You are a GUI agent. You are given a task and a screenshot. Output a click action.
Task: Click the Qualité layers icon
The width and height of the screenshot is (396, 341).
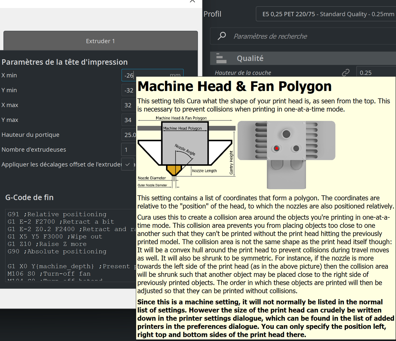point(221,58)
